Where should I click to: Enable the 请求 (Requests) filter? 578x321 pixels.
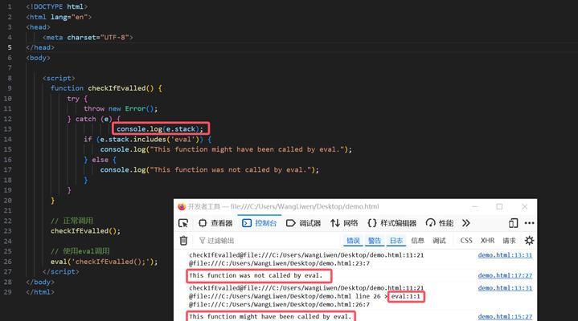[x=509, y=241]
